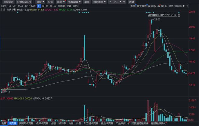Select the 金额 indicator tab
199x126 pixels.
(x=53, y=123)
